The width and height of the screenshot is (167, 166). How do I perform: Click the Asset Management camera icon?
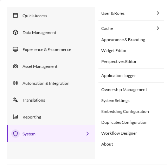15,66
